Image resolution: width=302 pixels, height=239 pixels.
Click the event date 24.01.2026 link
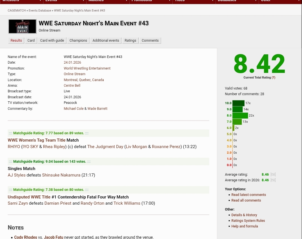[x=72, y=62]
